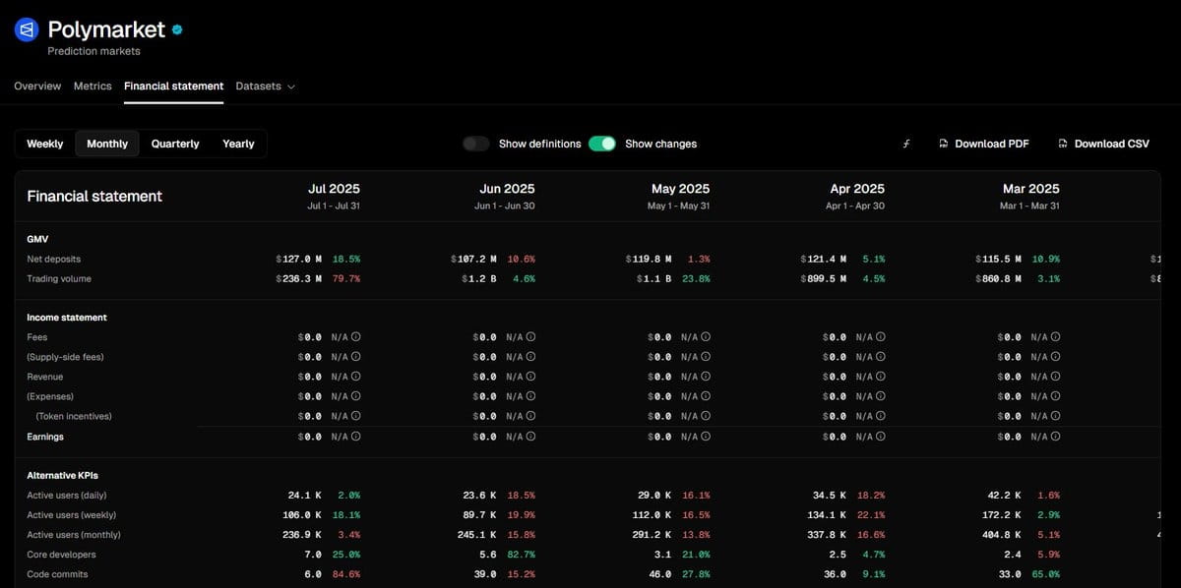The image size is (1181, 588).
Task: Click info icon for Jun 2025 Supply-side fees
Action: (531, 357)
